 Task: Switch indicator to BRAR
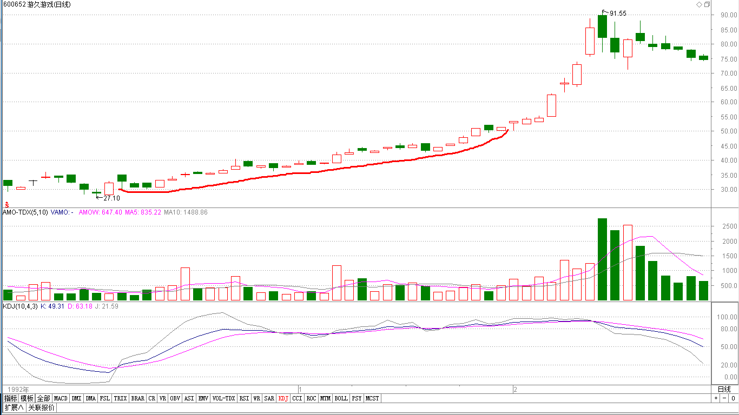[138, 398]
